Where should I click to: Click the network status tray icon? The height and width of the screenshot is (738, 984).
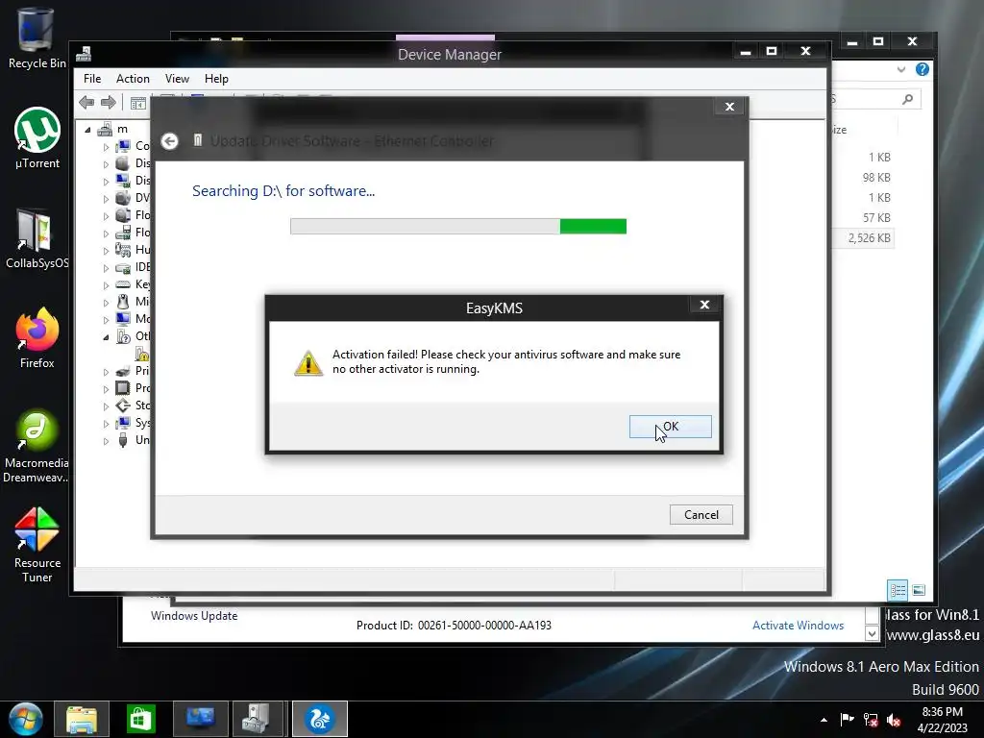click(871, 720)
